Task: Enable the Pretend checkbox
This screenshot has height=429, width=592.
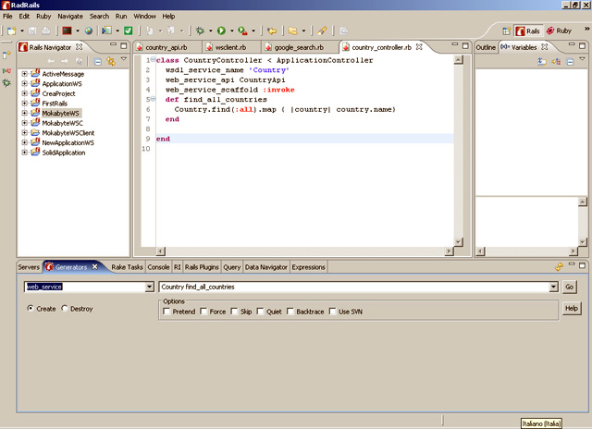Action: (x=166, y=312)
